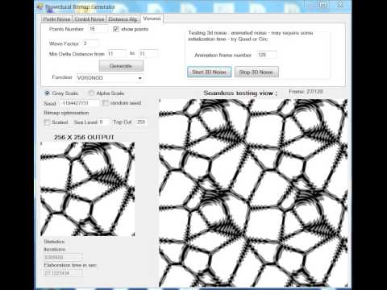387x290 pixels.
Task: Toggle the show points checkbox
Action: [116, 29]
